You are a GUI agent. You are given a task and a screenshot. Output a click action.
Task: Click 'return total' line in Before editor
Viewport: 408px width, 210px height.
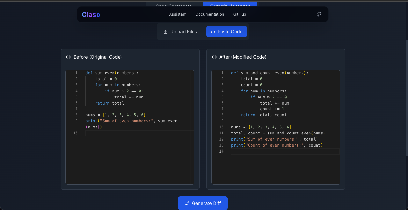(x=110, y=103)
